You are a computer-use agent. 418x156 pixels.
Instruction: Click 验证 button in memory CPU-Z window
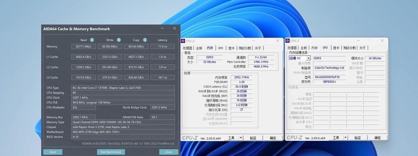pos(253,138)
